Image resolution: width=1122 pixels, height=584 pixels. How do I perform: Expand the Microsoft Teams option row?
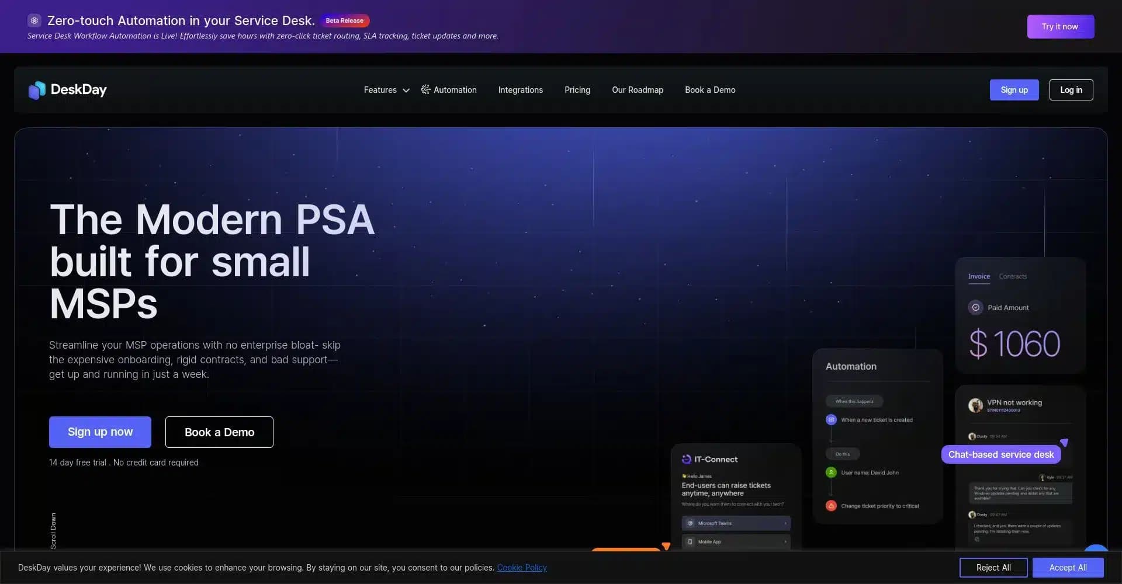(x=736, y=523)
